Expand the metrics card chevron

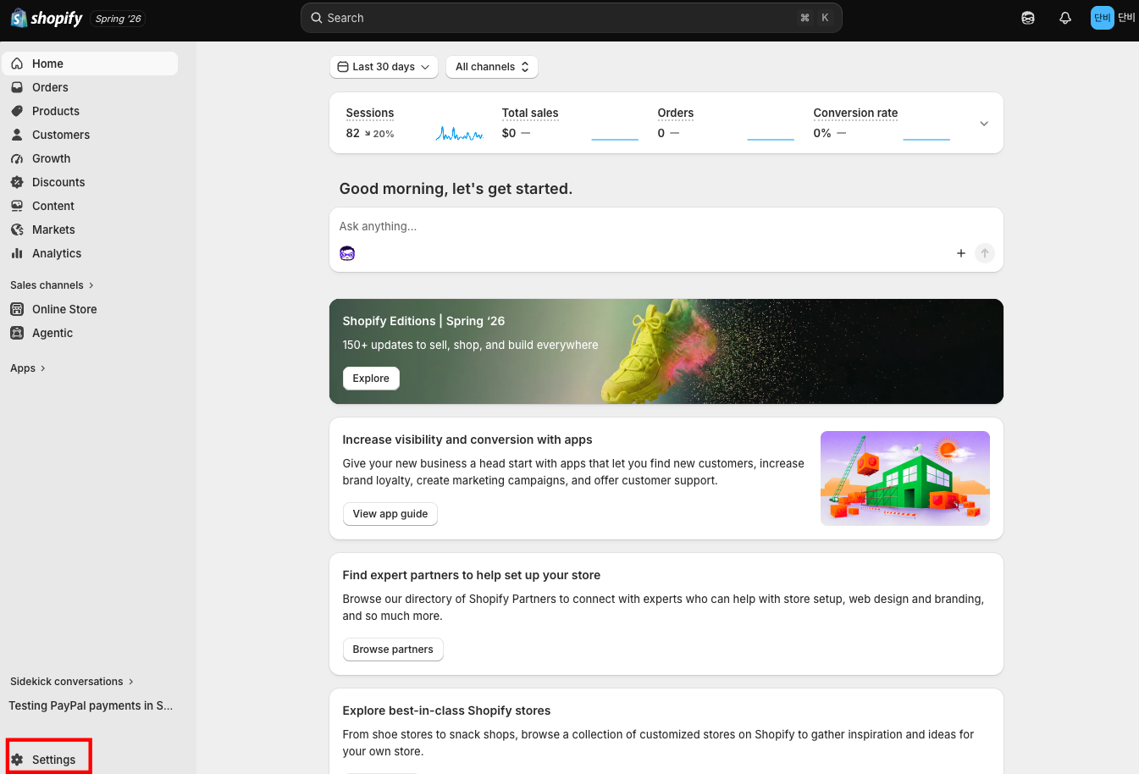tap(984, 124)
